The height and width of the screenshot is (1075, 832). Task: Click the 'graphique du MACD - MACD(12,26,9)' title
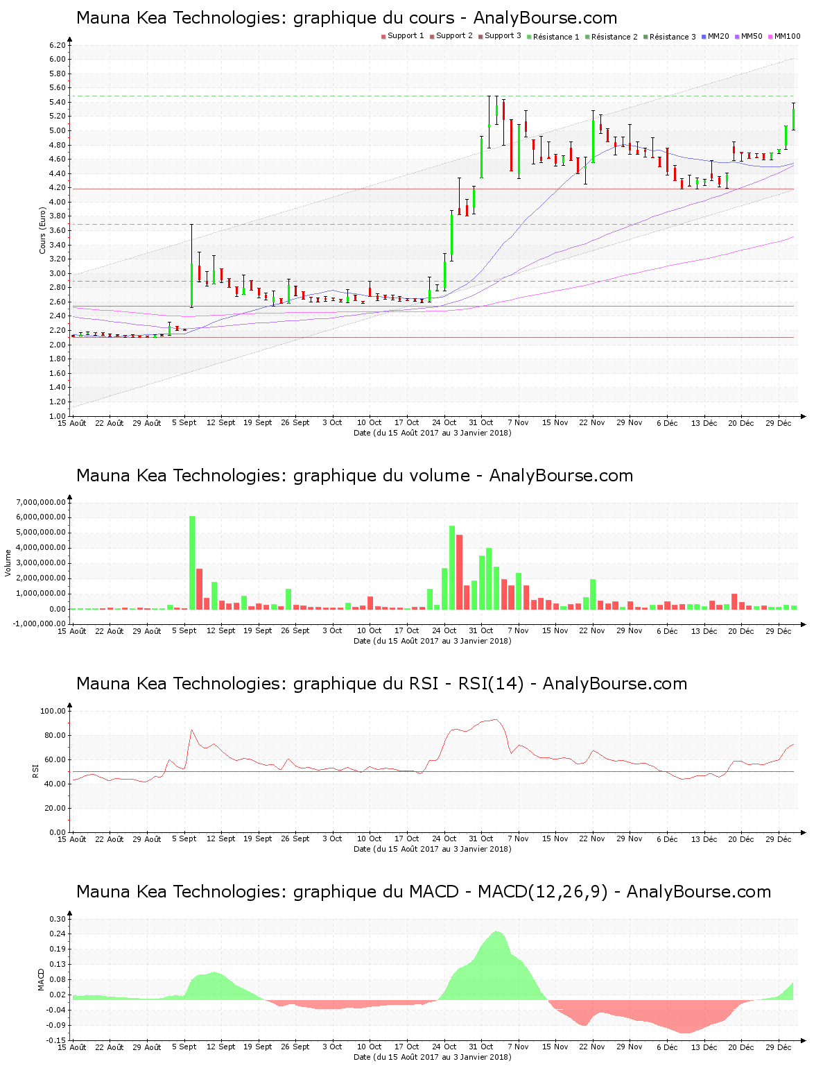(424, 892)
